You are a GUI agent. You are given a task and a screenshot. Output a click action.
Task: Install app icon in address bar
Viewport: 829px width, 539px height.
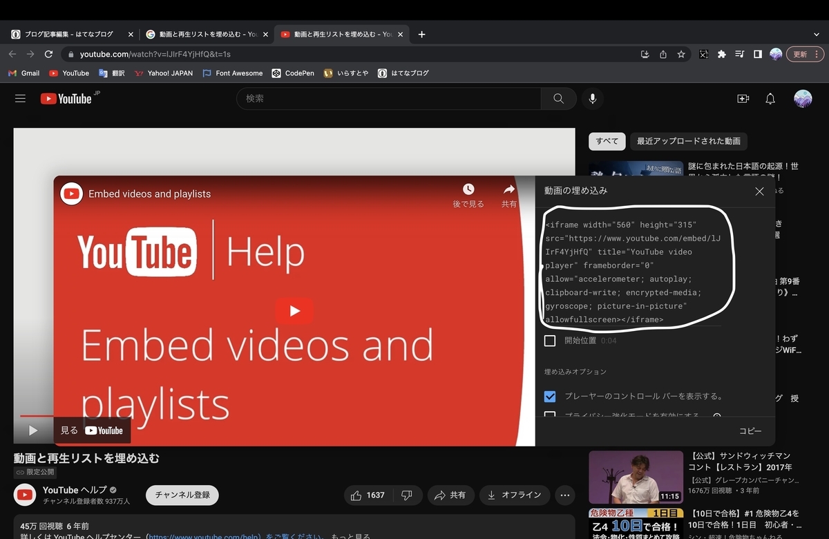click(645, 54)
